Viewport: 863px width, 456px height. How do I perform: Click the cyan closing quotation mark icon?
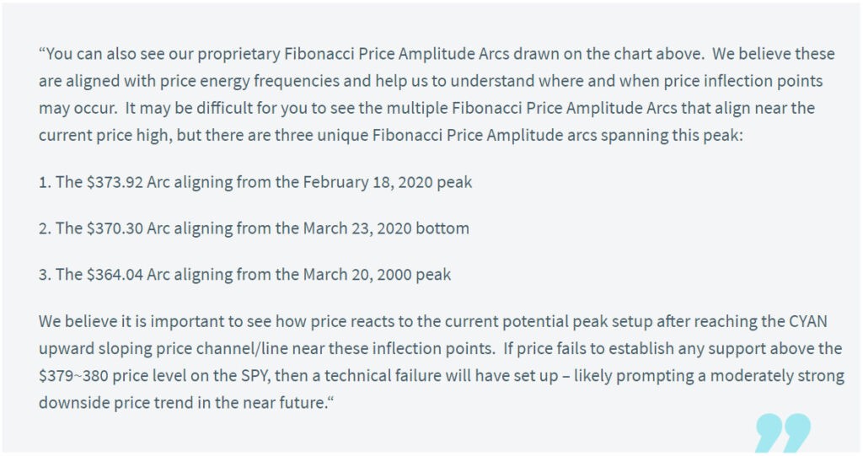tap(782, 432)
